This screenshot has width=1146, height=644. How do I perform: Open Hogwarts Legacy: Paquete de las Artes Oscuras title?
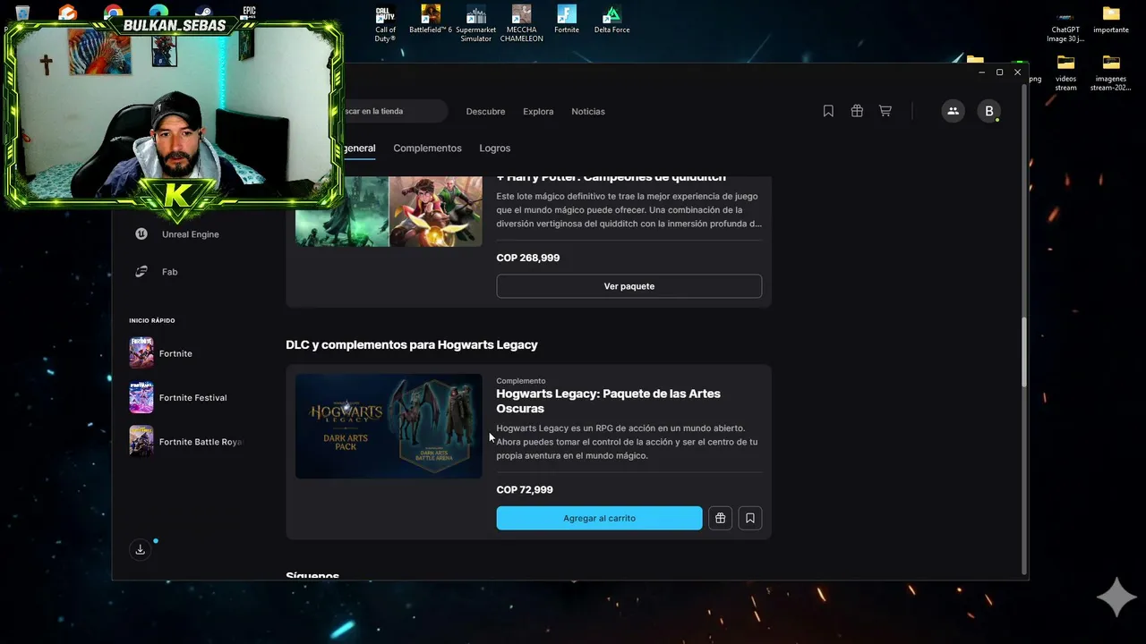pos(609,401)
